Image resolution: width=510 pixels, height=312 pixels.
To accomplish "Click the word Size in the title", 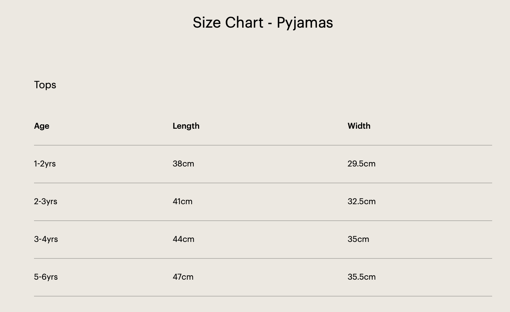I will click(206, 23).
